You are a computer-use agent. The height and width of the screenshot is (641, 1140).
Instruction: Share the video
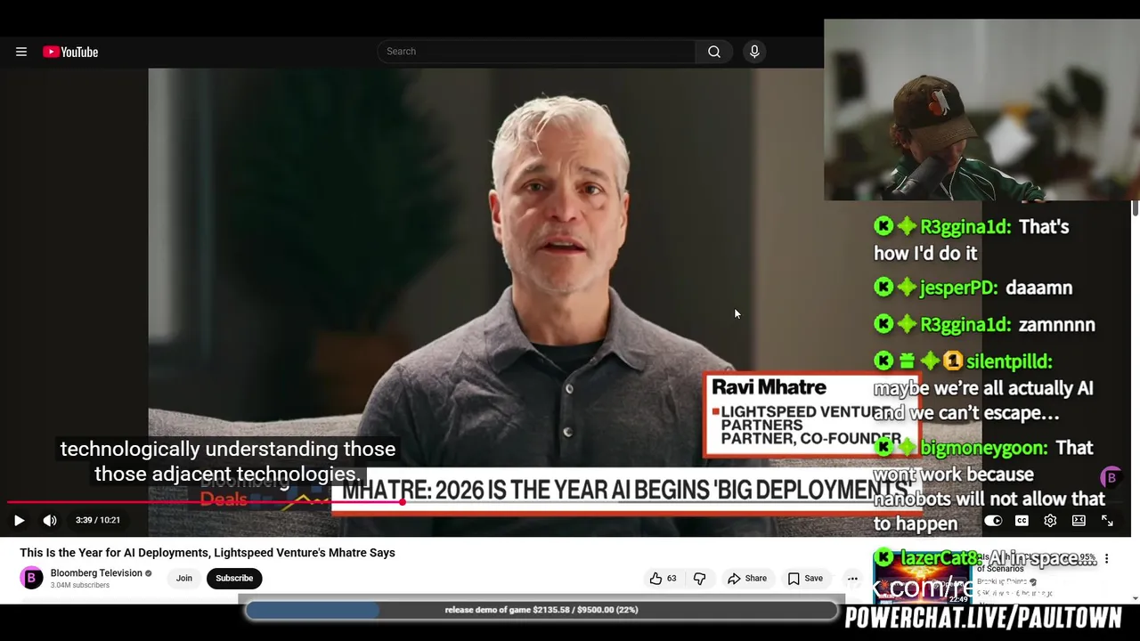(x=747, y=579)
